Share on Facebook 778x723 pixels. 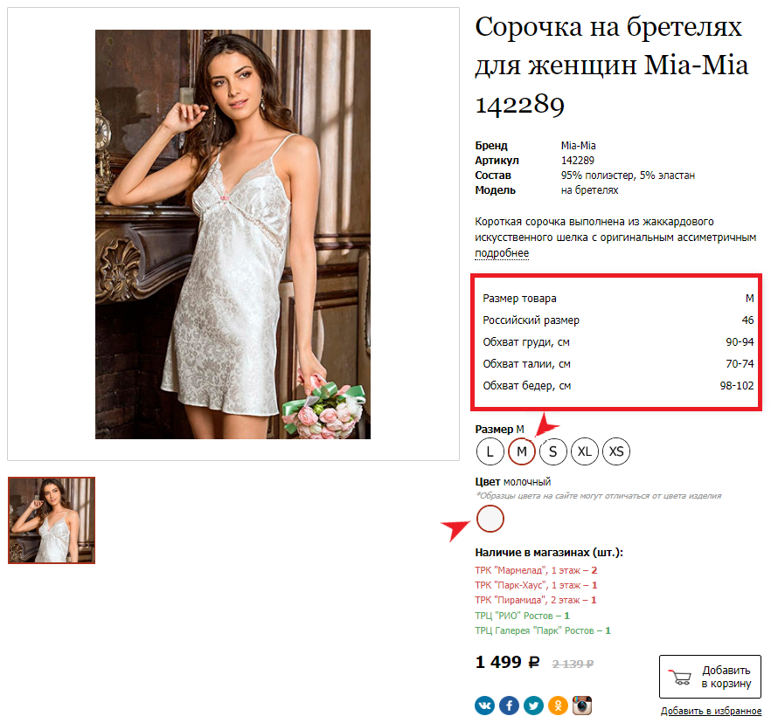coord(510,706)
